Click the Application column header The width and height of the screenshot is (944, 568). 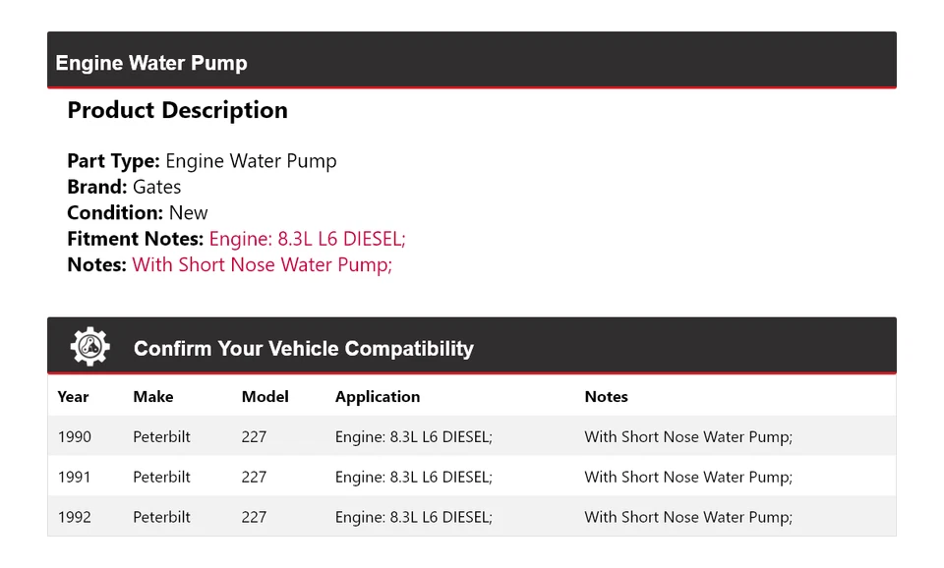[x=377, y=397]
